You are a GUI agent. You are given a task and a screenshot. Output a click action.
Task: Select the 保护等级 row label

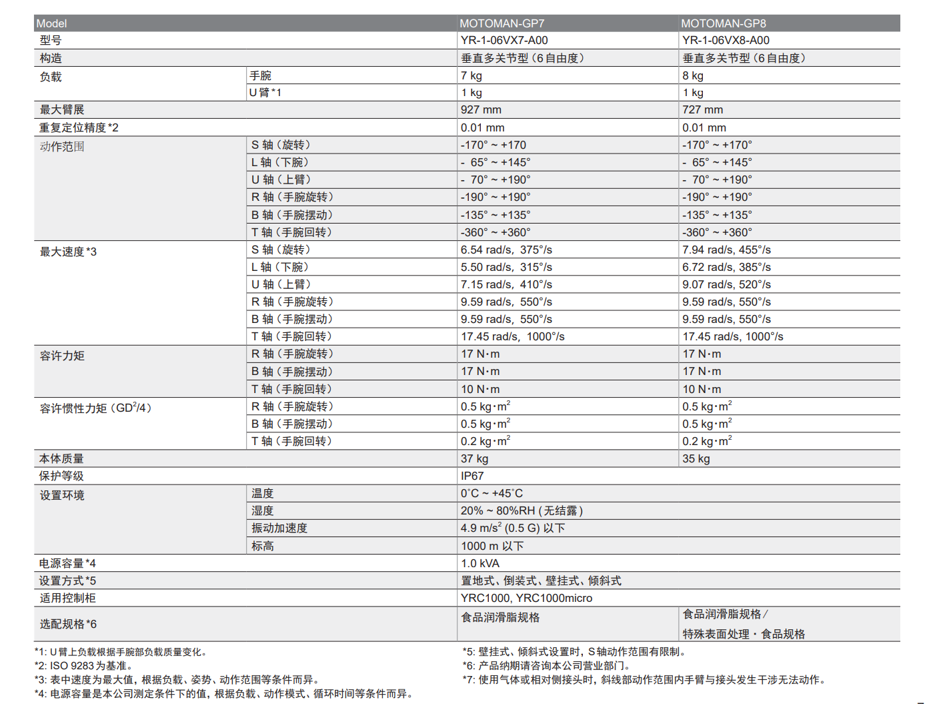pos(61,476)
